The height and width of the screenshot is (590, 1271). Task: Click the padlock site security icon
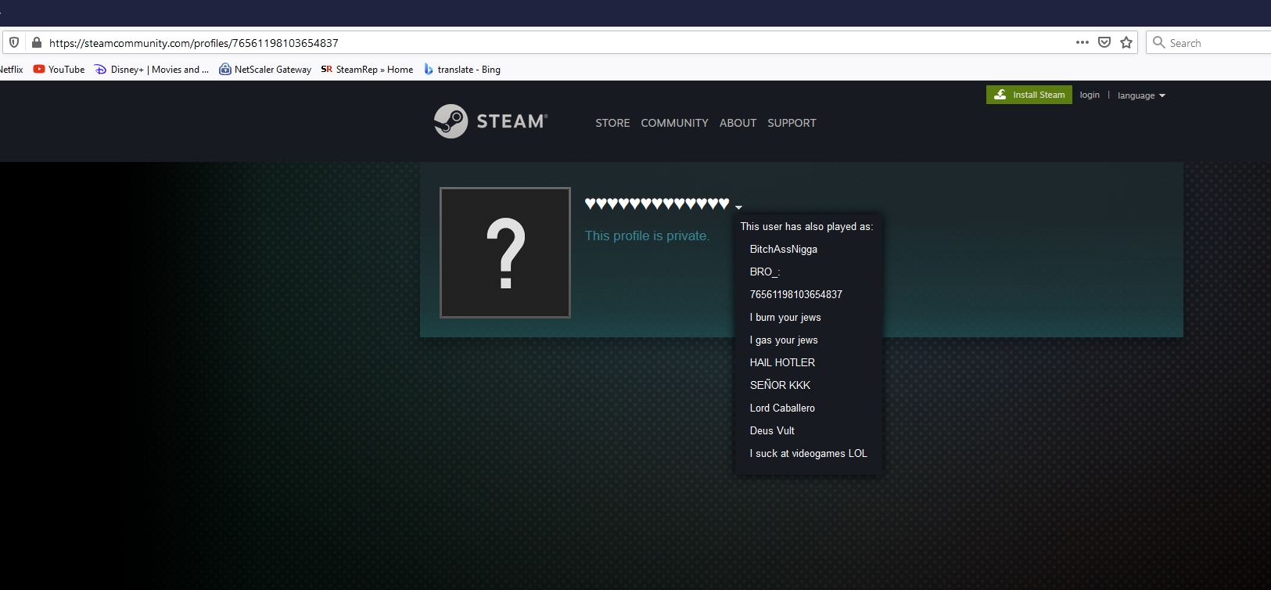(x=36, y=42)
